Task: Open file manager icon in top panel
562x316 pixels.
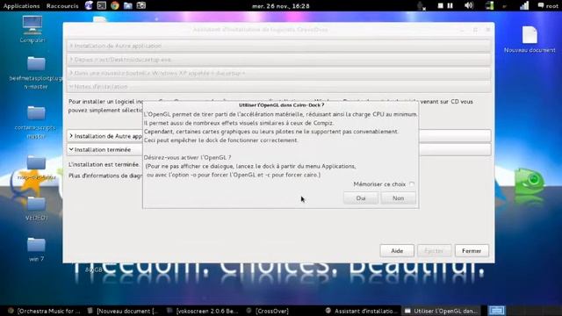Action: click(128, 5)
